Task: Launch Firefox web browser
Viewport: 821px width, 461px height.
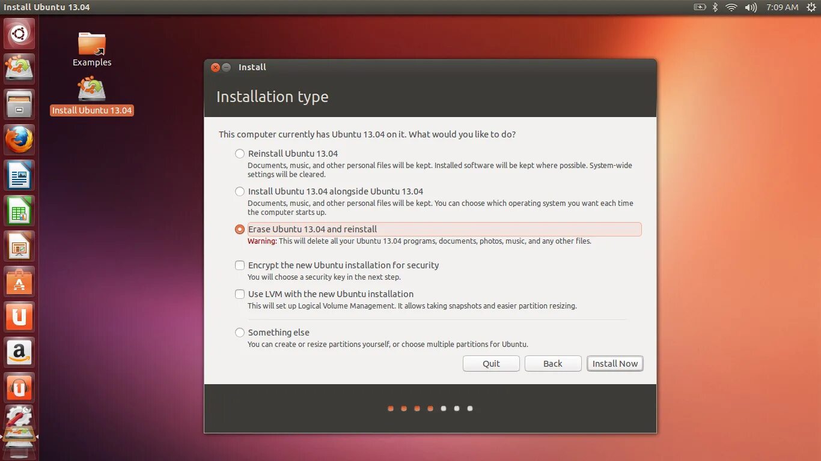Action: click(19, 139)
